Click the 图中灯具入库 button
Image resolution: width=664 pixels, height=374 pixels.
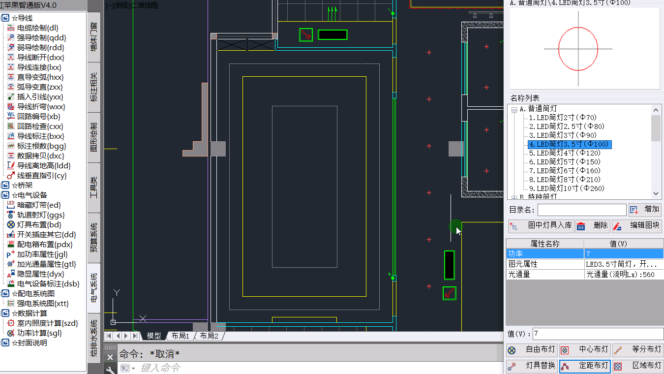pos(541,226)
